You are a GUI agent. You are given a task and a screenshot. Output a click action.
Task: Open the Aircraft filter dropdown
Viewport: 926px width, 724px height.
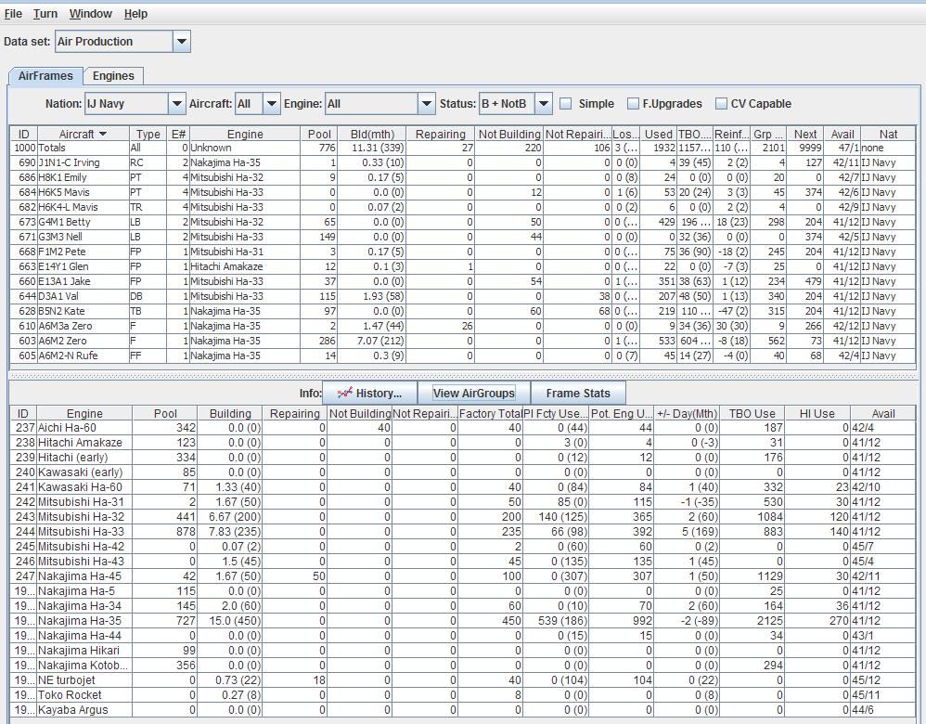click(271, 103)
